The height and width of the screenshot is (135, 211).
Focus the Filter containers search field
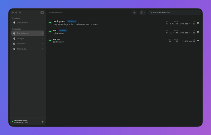pyautogui.click(x=174, y=13)
